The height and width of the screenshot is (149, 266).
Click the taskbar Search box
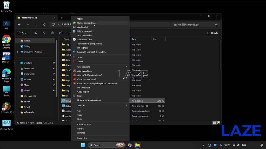[x=107, y=145]
